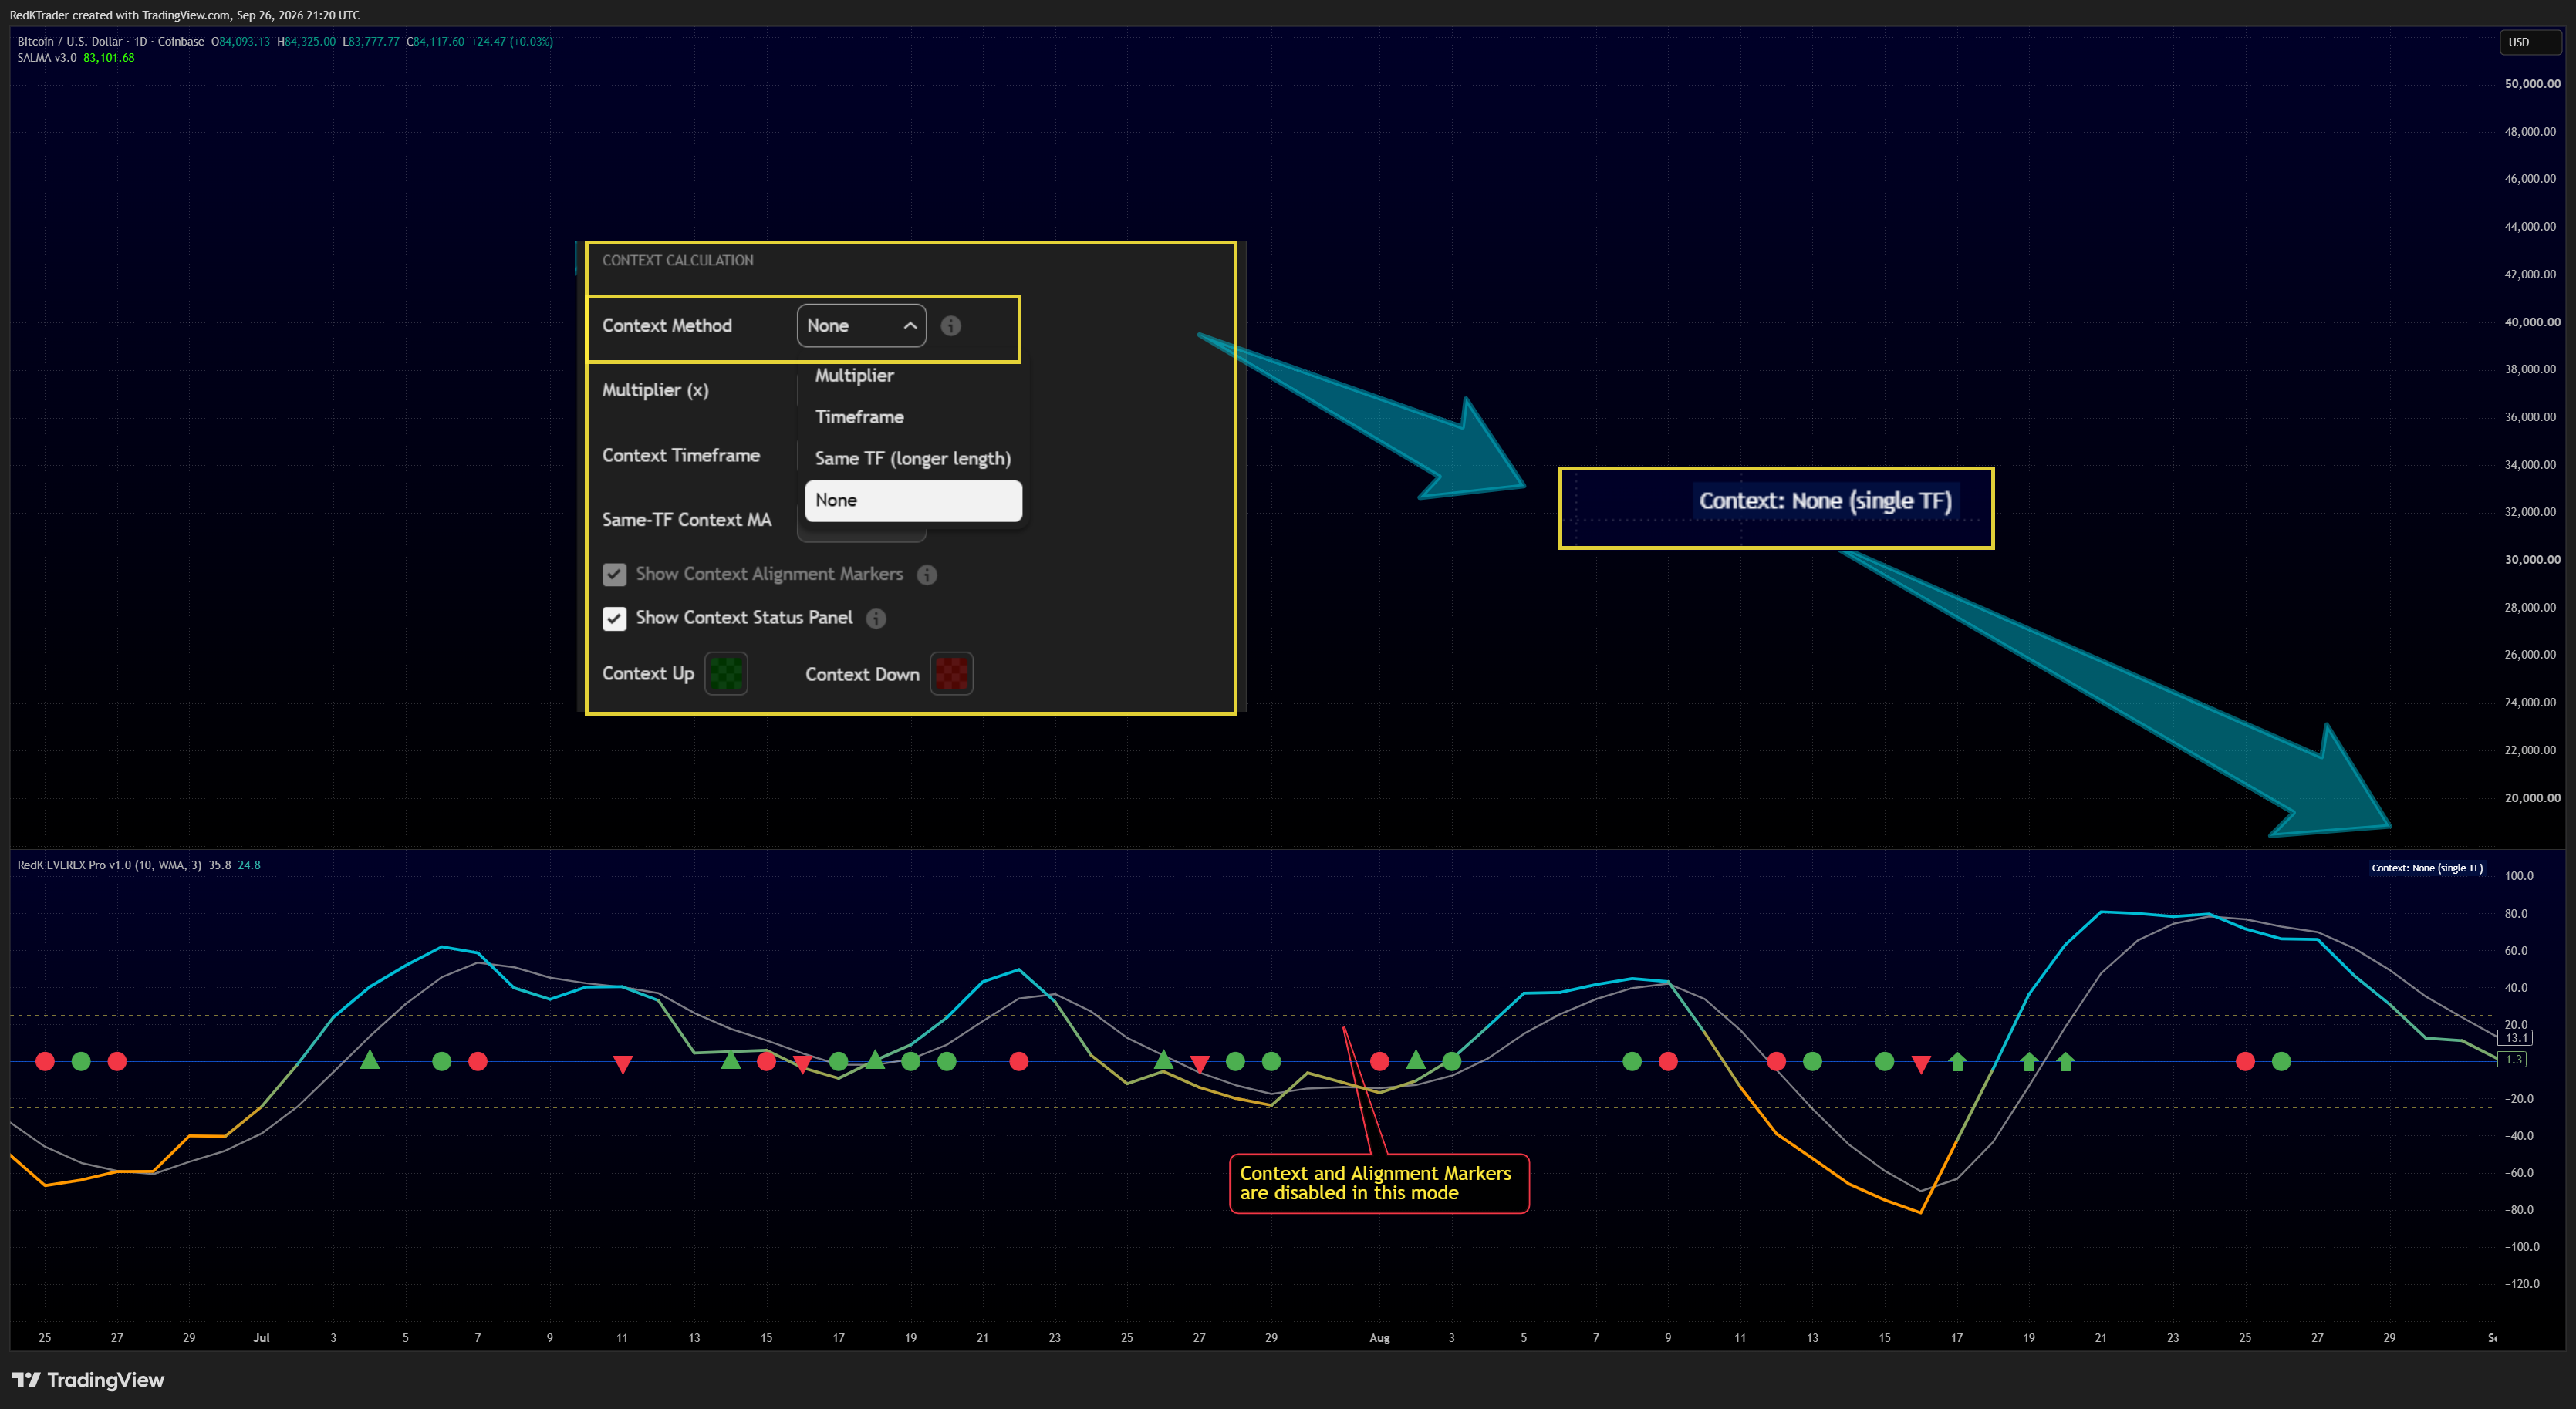The width and height of the screenshot is (2576, 1409).
Task: Click the red down-triangle marker near Jul 27
Action: [1200, 1064]
